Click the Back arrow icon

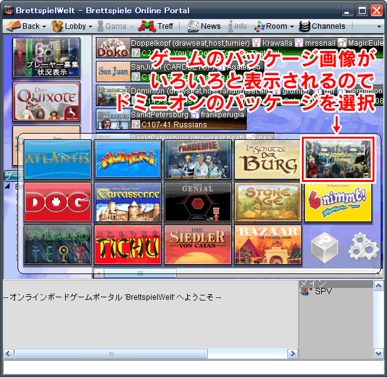pos(13,26)
